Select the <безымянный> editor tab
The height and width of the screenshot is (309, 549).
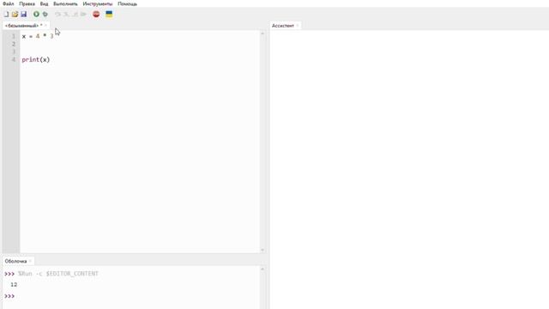(23, 26)
